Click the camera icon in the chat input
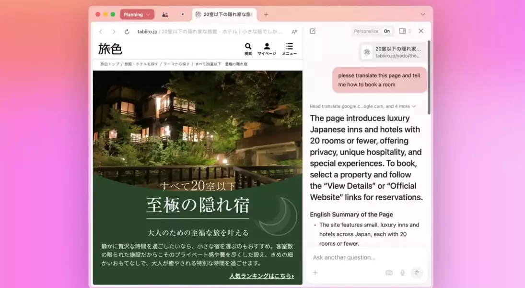This screenshot has width=525, height=288. point(388,273)
